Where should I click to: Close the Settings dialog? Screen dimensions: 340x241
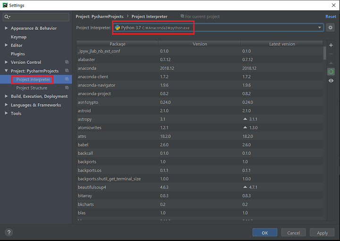333,5
